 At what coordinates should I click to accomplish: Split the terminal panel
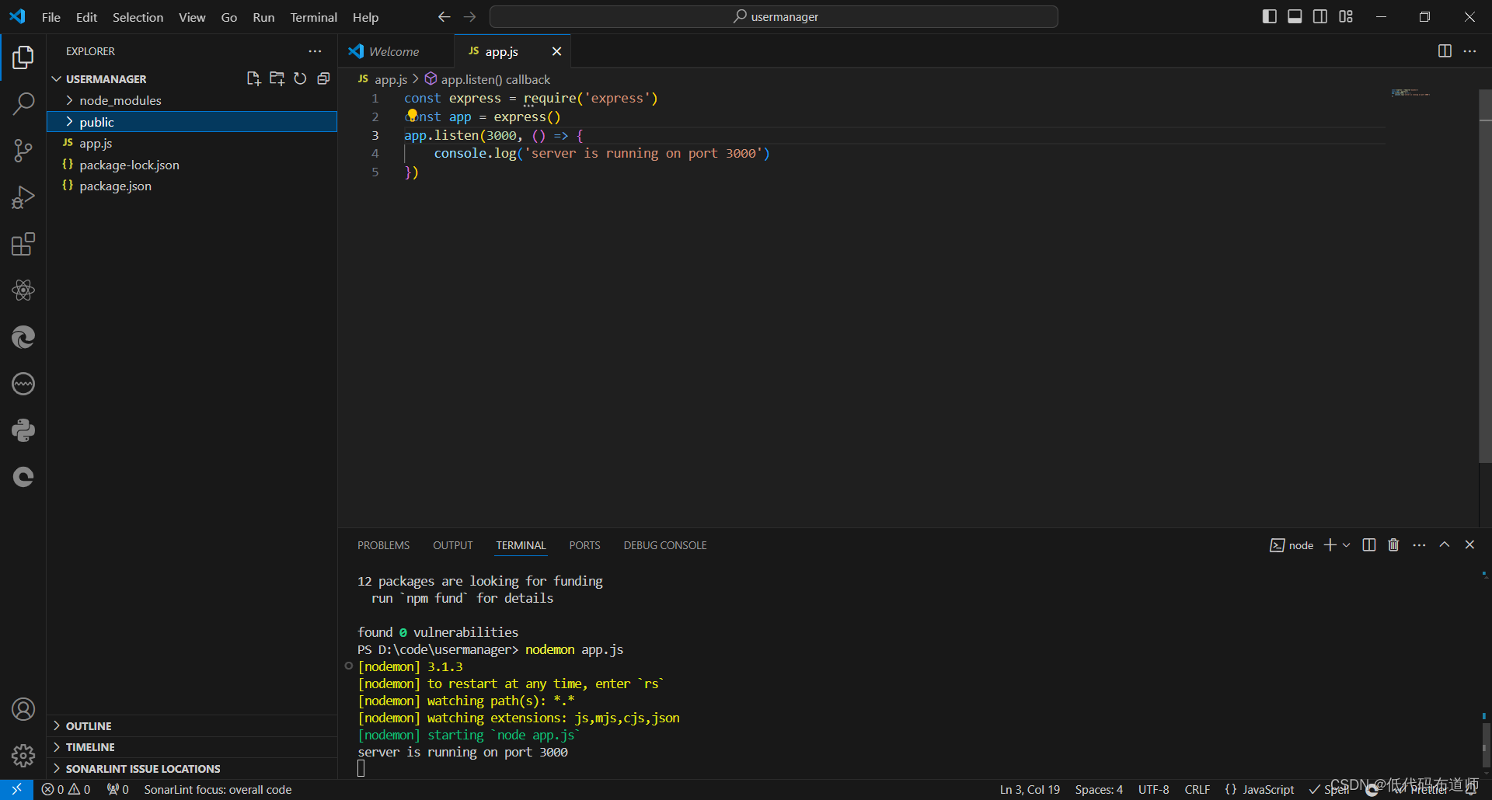(1369, 545)
